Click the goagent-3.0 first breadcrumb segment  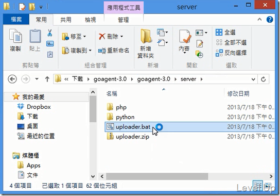[x=110, y=79]
